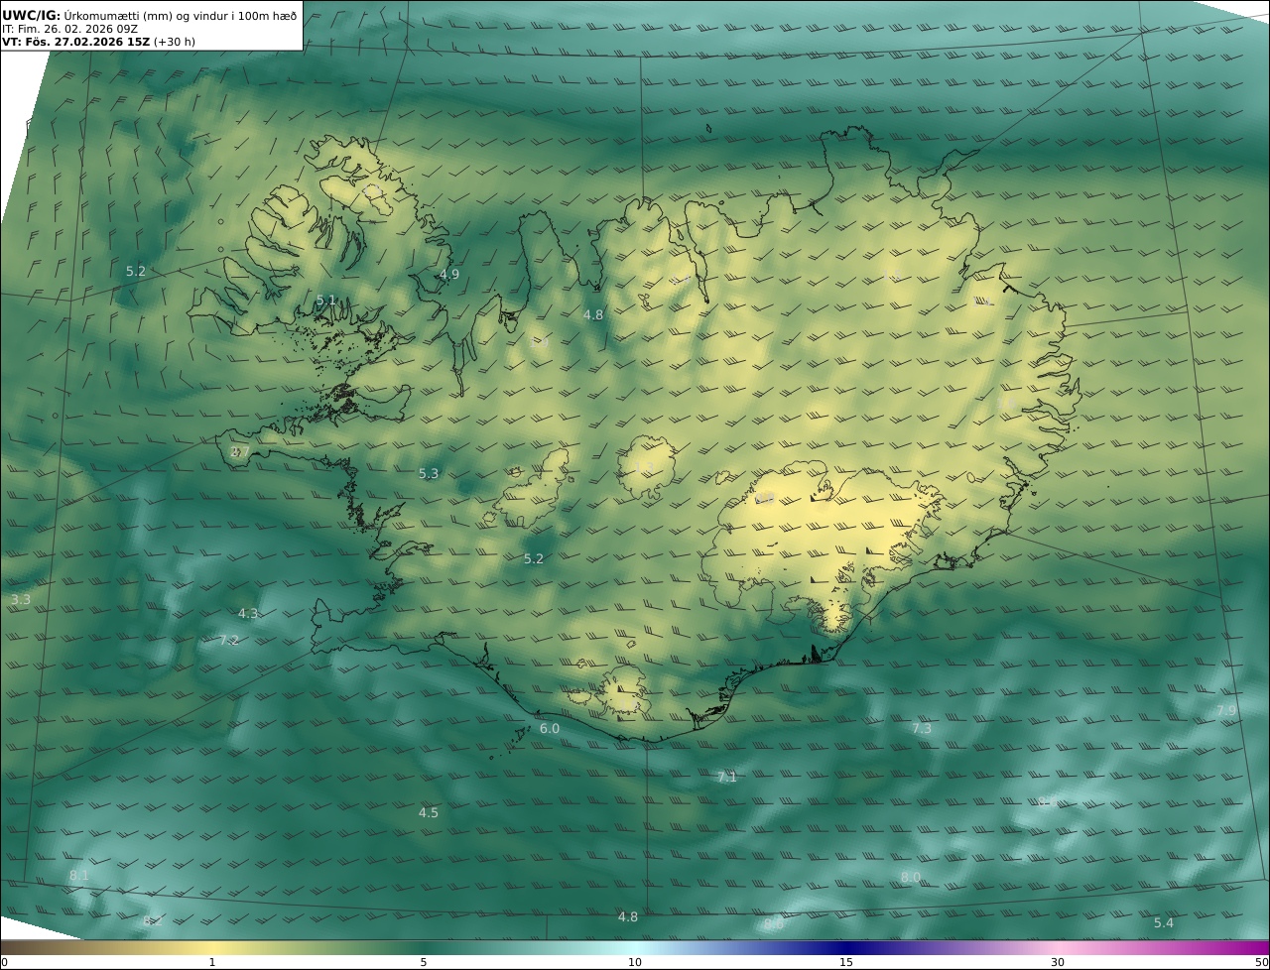Click the 30 tick label on the colour scale

point(1058,962)
